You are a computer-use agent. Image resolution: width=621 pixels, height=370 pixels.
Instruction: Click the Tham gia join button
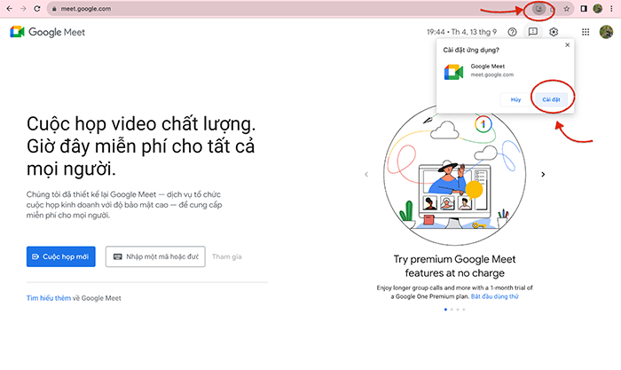tap(226, 256)
